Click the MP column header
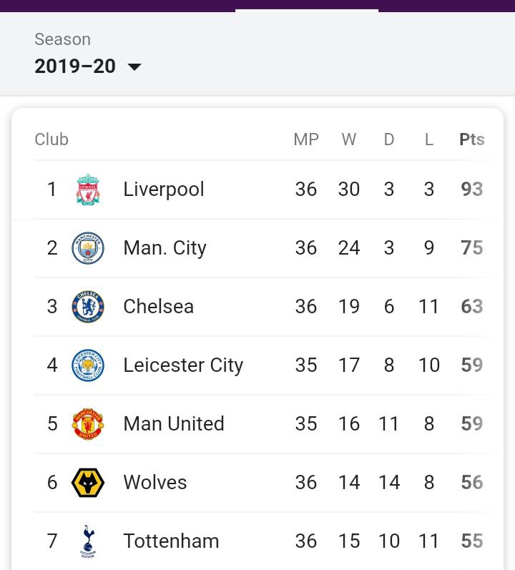 [306, 139]
